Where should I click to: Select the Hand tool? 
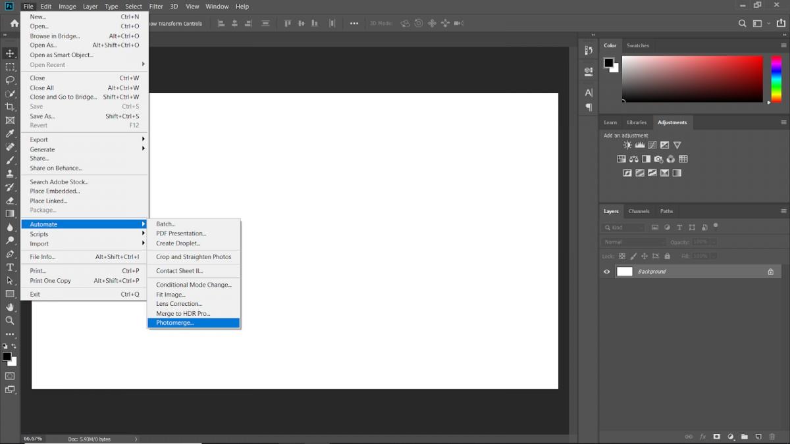click(10, 307)
